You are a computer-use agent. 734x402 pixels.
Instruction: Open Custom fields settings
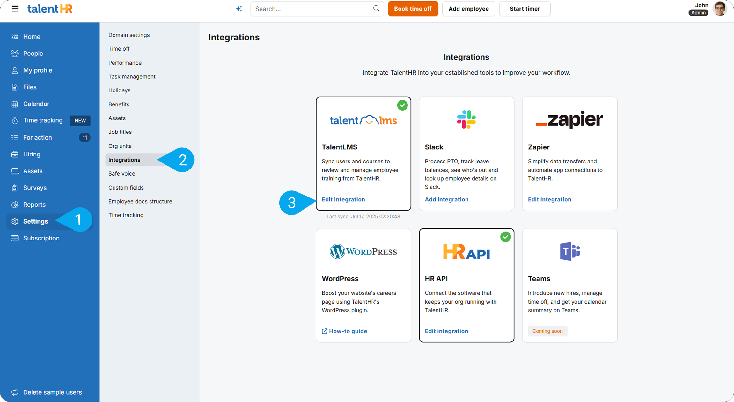[126, 188]
